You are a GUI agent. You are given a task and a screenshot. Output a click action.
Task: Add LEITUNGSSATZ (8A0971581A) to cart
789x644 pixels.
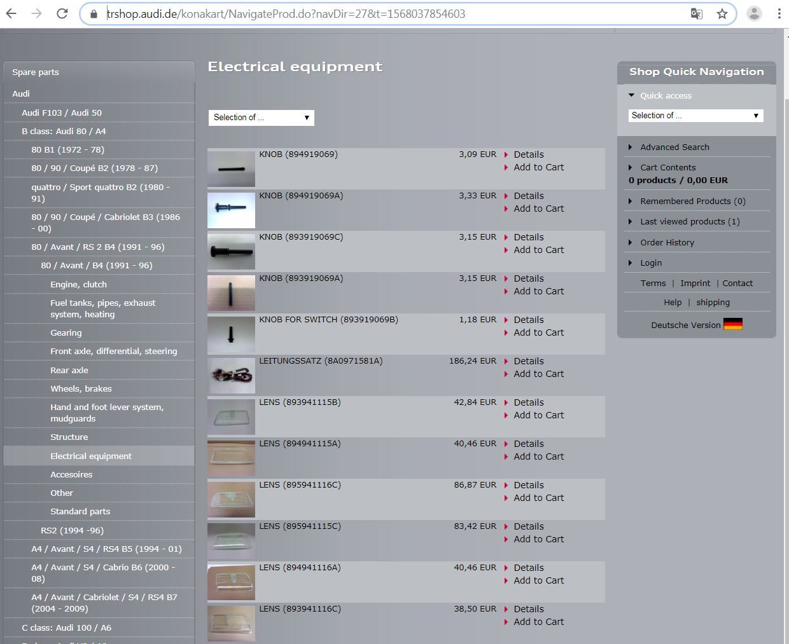(538, 374)
